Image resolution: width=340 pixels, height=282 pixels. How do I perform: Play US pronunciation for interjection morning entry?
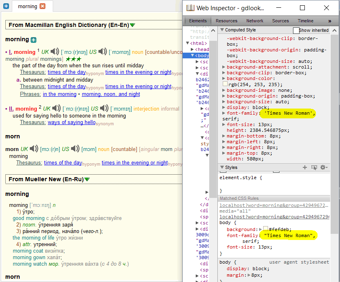[x=104, y=109]
